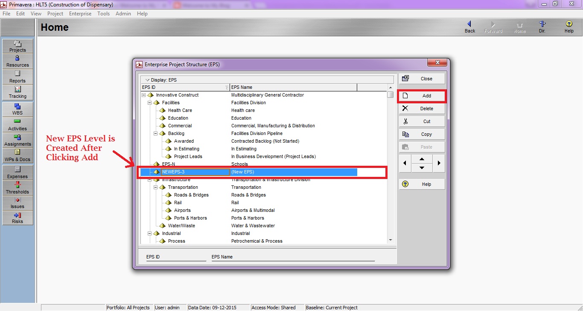Open the Risks view
Viewport: 583px width, 311px height.
pos(17,218)
